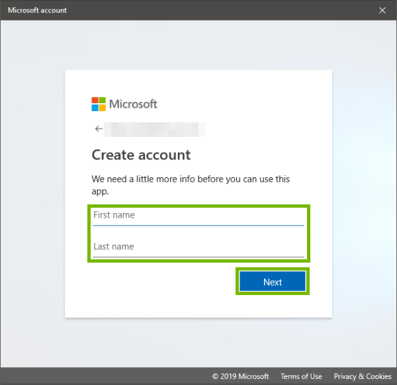This screenshot has height=385, width=397.
Task: Click the "Create account" heading
Action: 141,155
